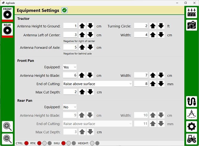Open the gear settings icon

point(191,127)
